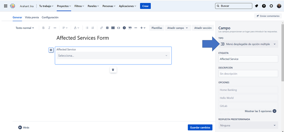Click the Buscar search field
Image resolution: width=284 pixels, height=132 pixels.
tap(234, 6)
